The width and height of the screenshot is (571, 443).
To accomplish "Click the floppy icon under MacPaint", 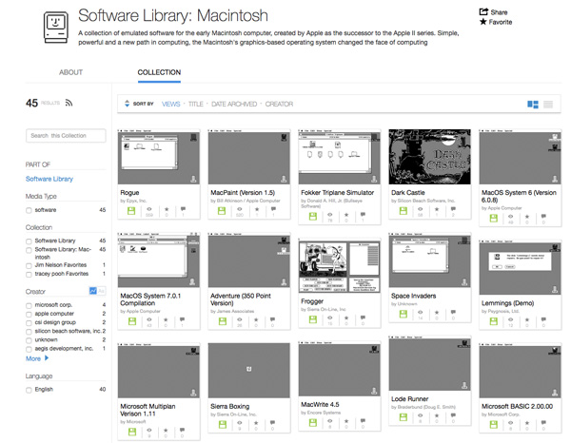I will tap(222, 211).
